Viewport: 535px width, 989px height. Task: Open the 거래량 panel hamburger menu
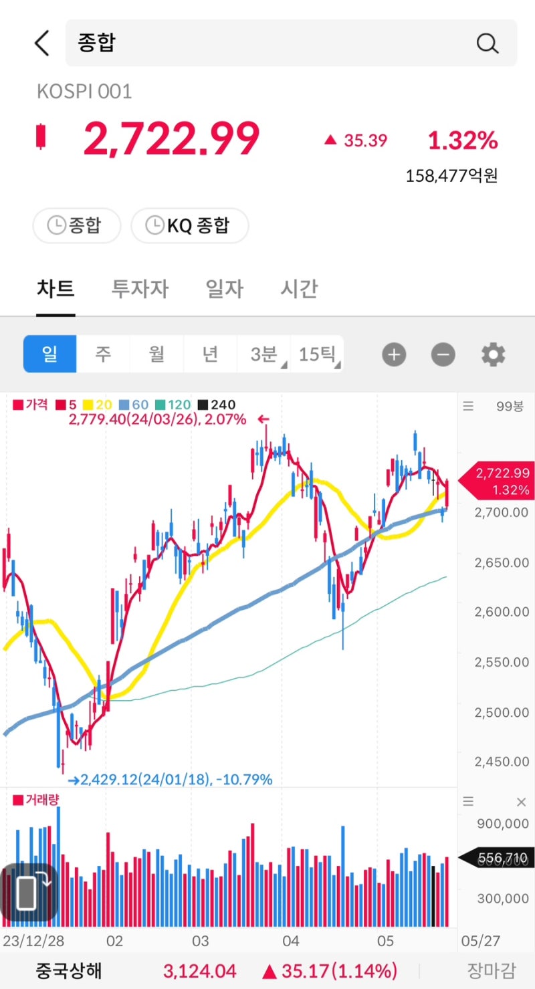point(467,800)
